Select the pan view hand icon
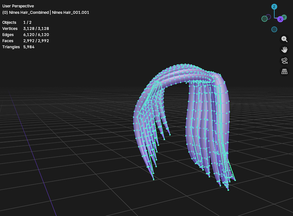This screenshot has height=216, width=293. 284,50
